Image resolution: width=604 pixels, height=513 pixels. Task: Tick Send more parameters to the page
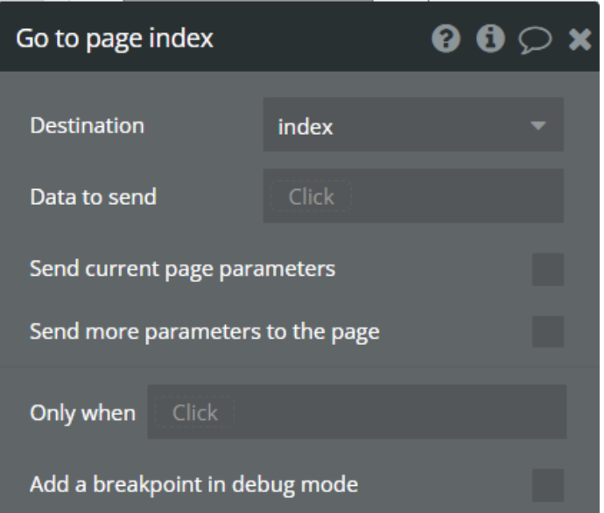point(548,332)
